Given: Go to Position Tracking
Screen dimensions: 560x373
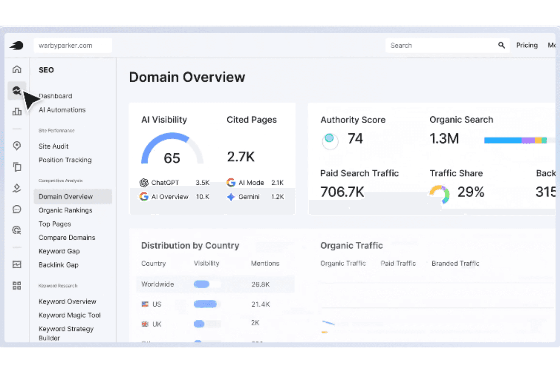Looking at the screenshot, I should point(65,160).
